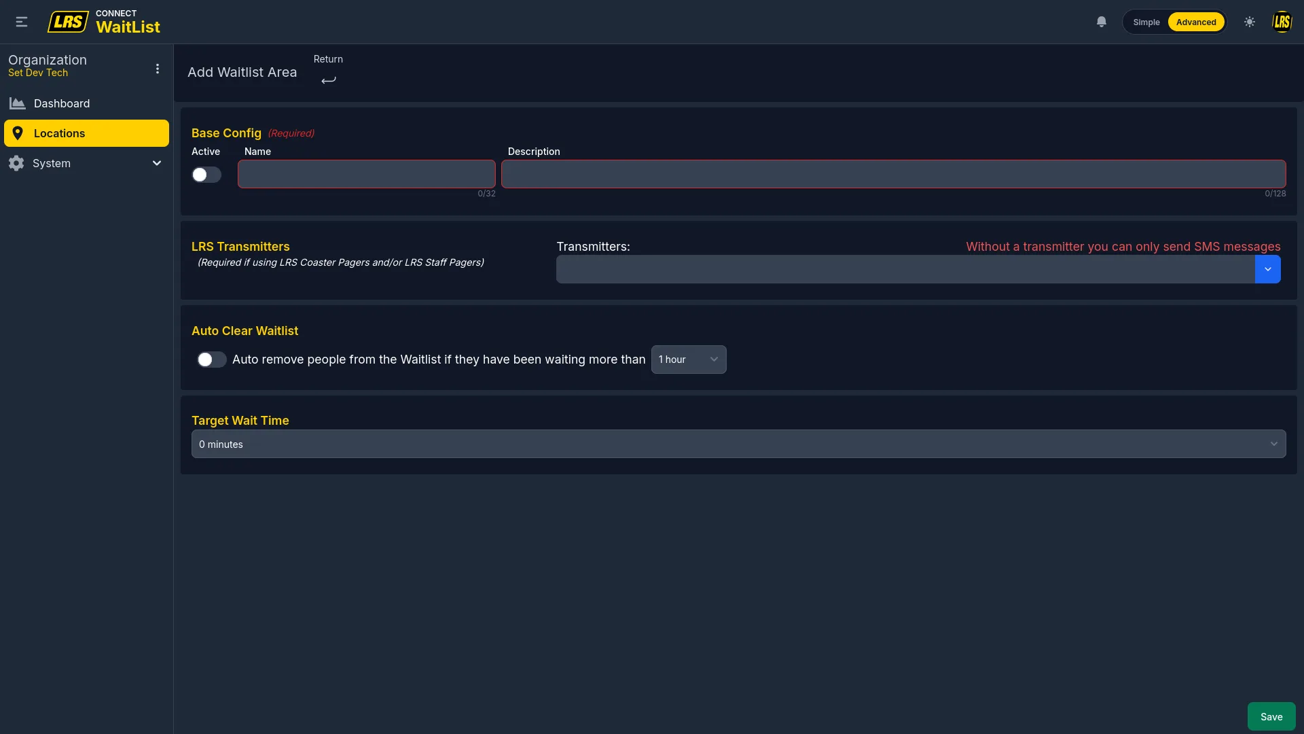Click the Save button
The image size is (1304, 734).
pos(1271,716)
